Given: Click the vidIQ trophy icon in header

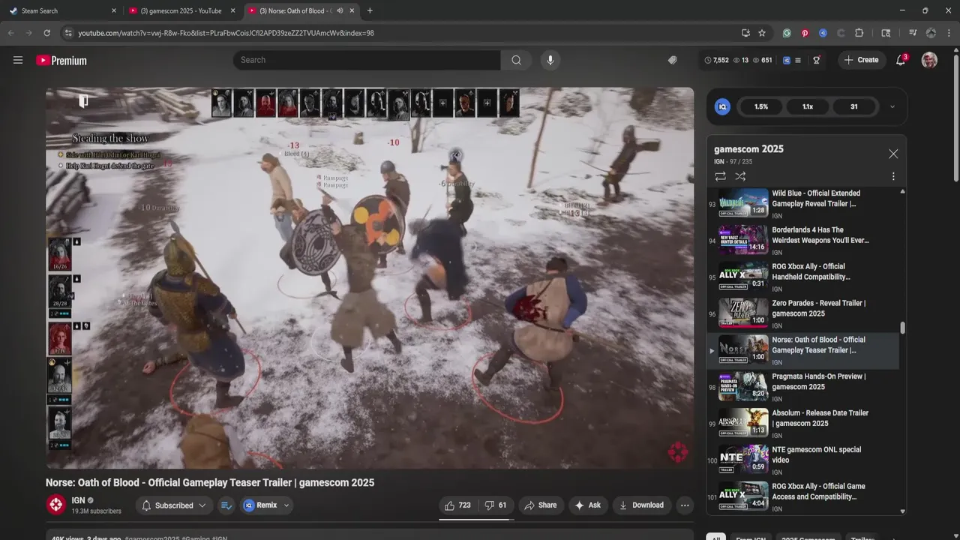Looking at the screenshot, I should click(x=817, y=60).
